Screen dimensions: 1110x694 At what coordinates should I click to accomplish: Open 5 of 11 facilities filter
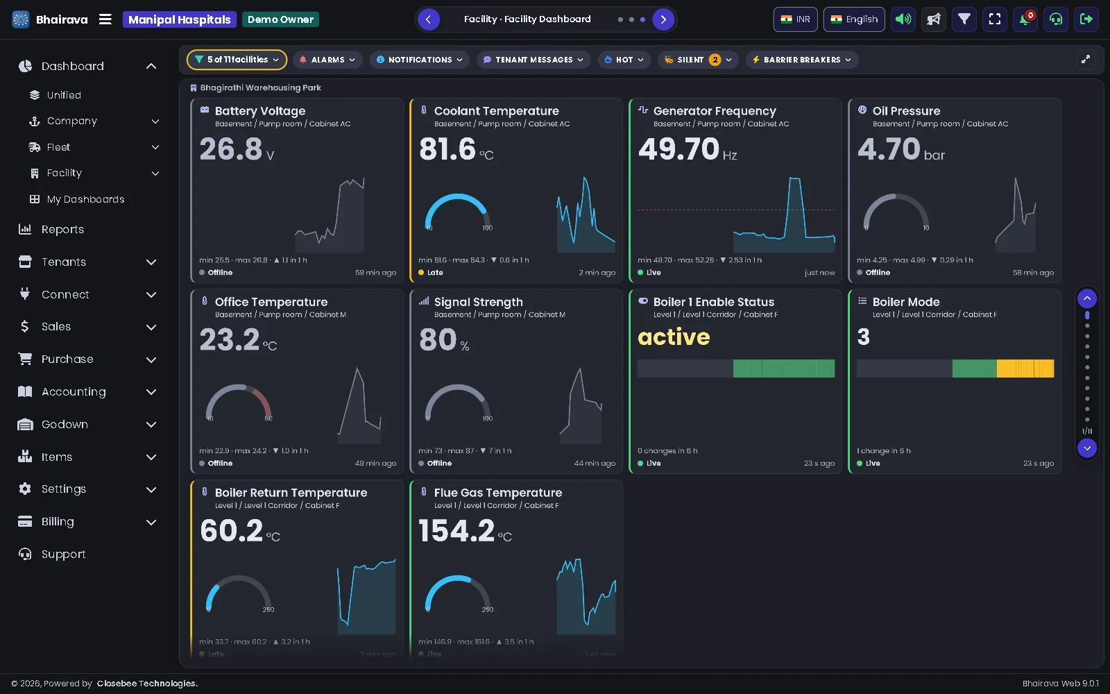click(237, 60)
